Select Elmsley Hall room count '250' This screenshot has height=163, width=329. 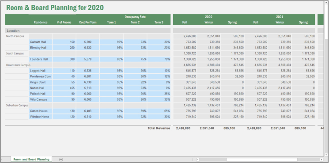click(x=64, y=48)
